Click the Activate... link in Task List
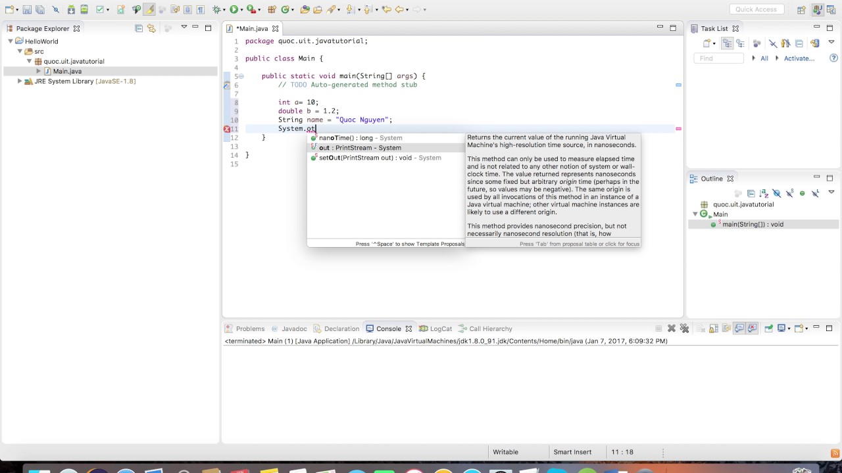842x473 pixels. tap(799, 58)
